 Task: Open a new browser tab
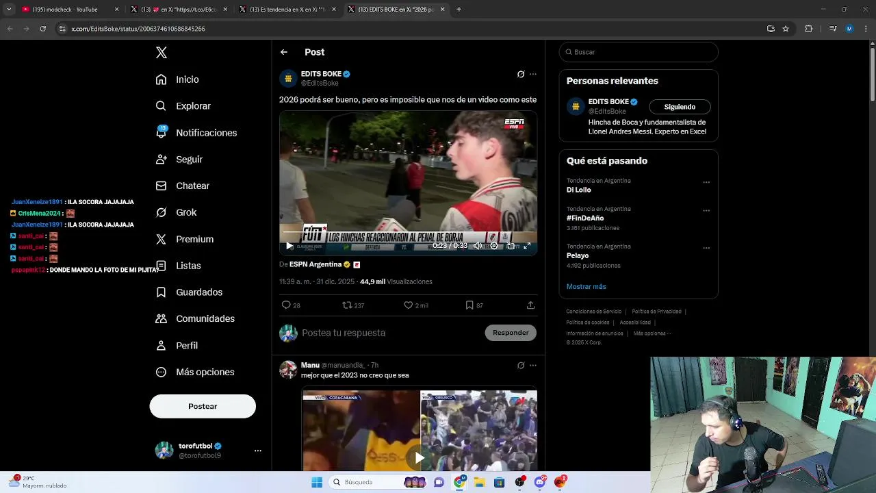tap(459, 10)
